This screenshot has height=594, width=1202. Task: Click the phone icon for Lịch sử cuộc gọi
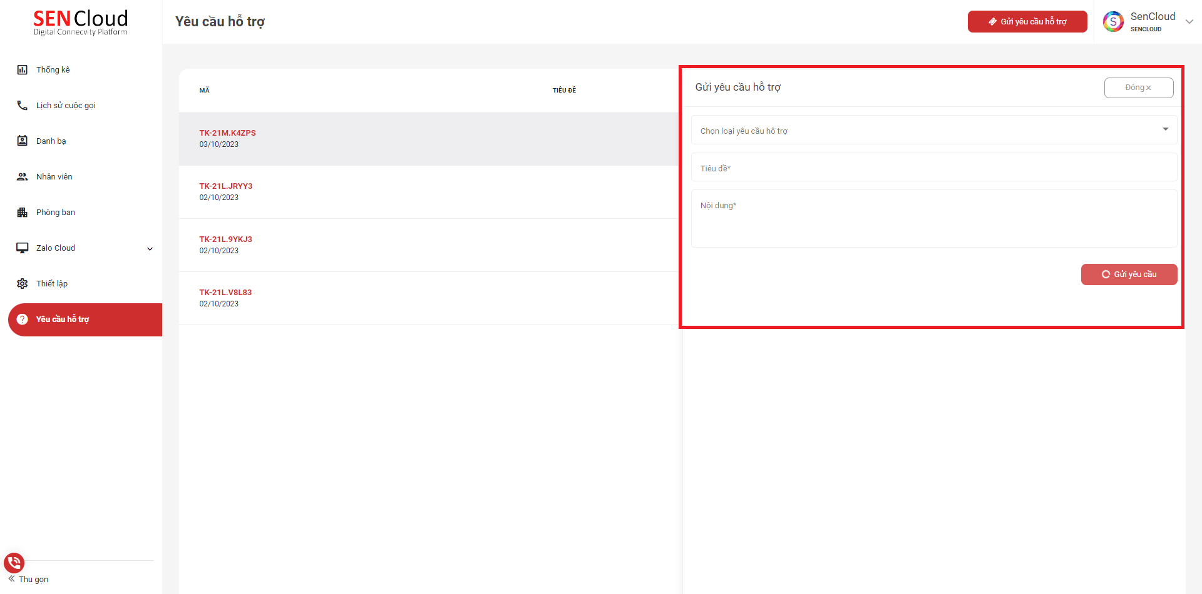click(x=23, y=106)
